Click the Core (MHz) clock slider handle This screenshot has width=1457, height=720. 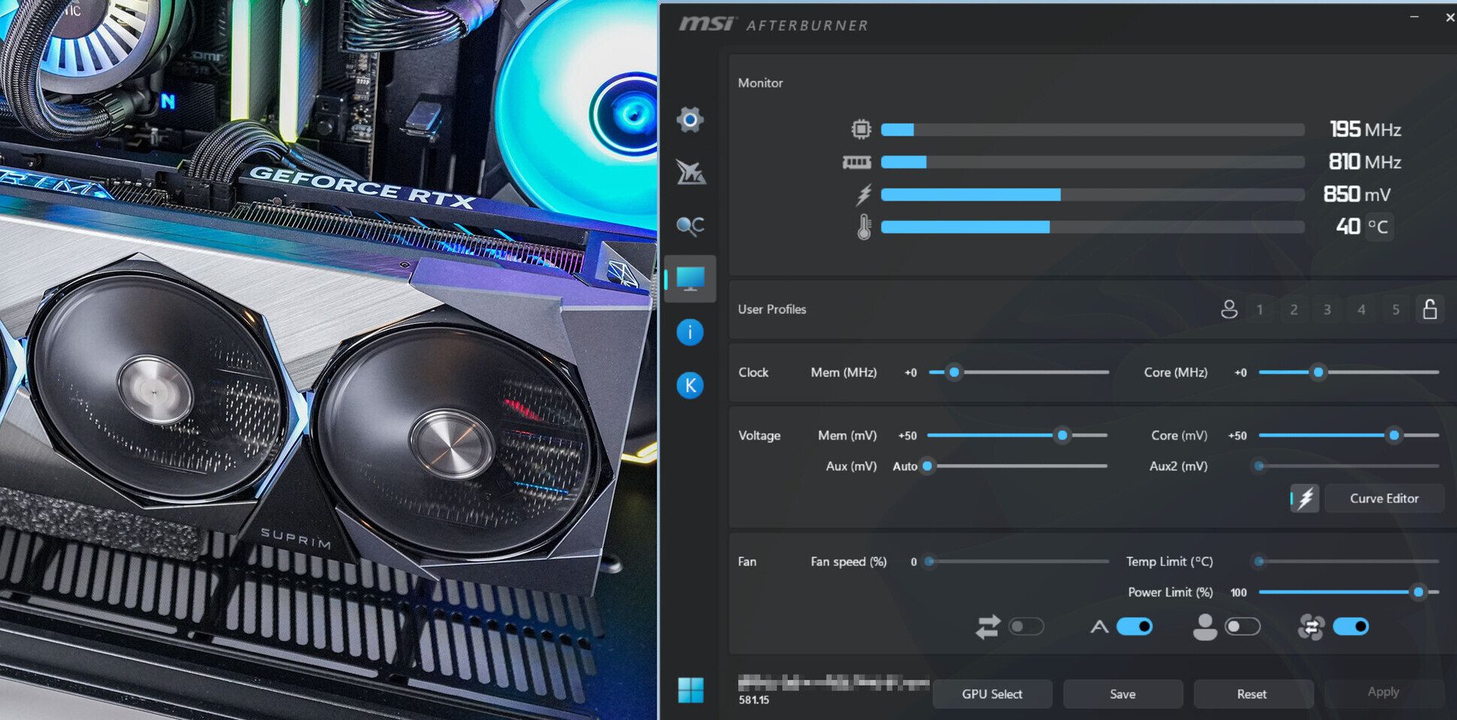tap(1318, 372)
